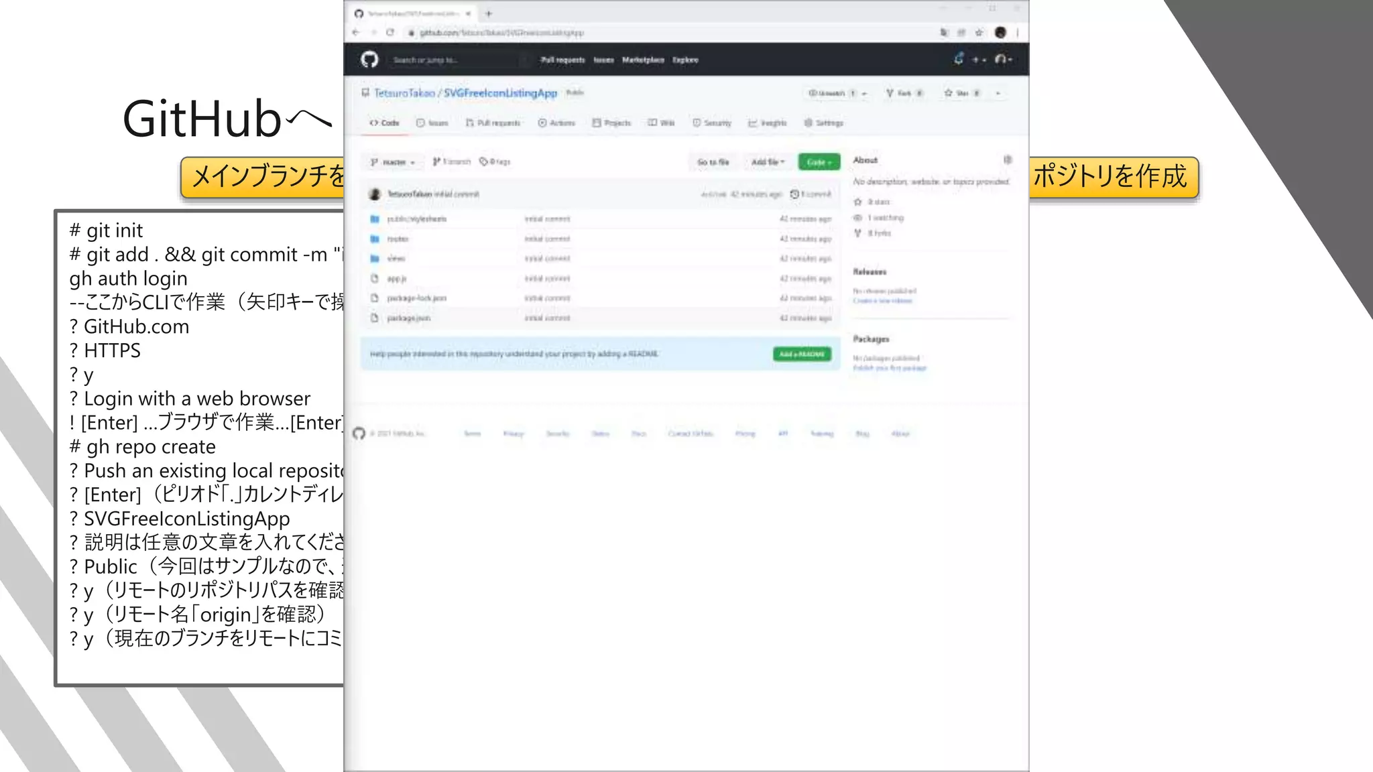Reload the page with the refresh icon
The image size is (1373, 772).
(x=390, y=32)
